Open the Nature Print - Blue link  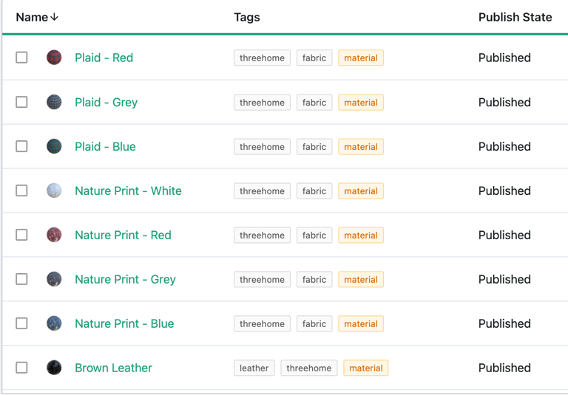click(x=124, y=323)
